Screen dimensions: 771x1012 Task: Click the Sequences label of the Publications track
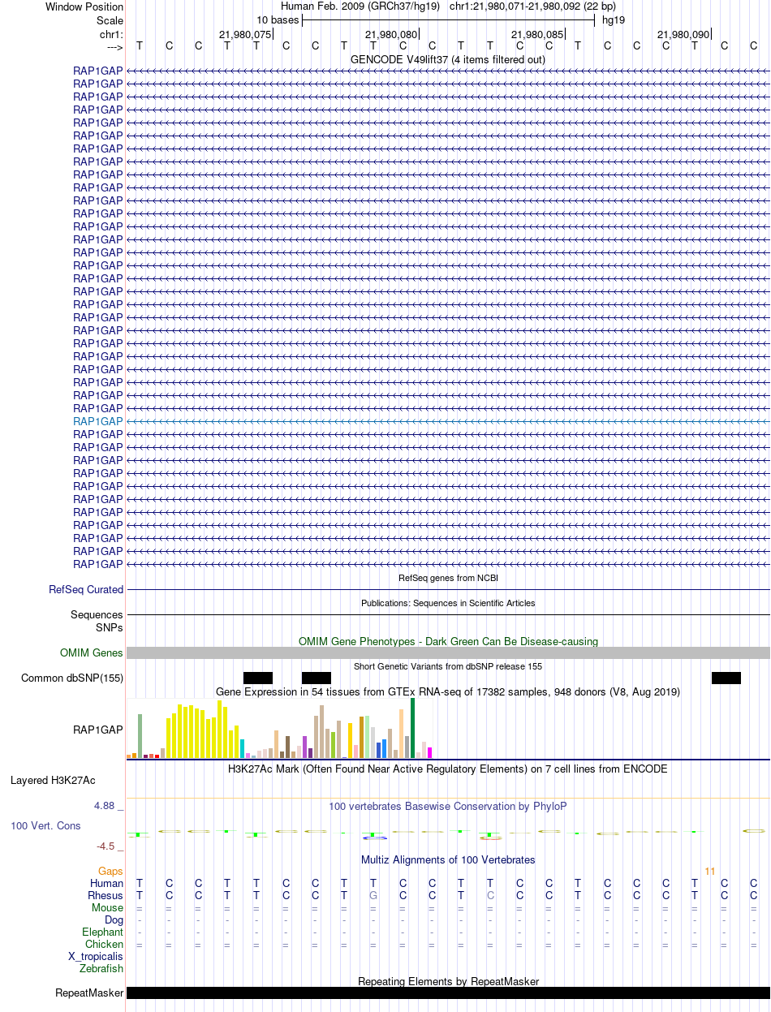coord(97,614)
